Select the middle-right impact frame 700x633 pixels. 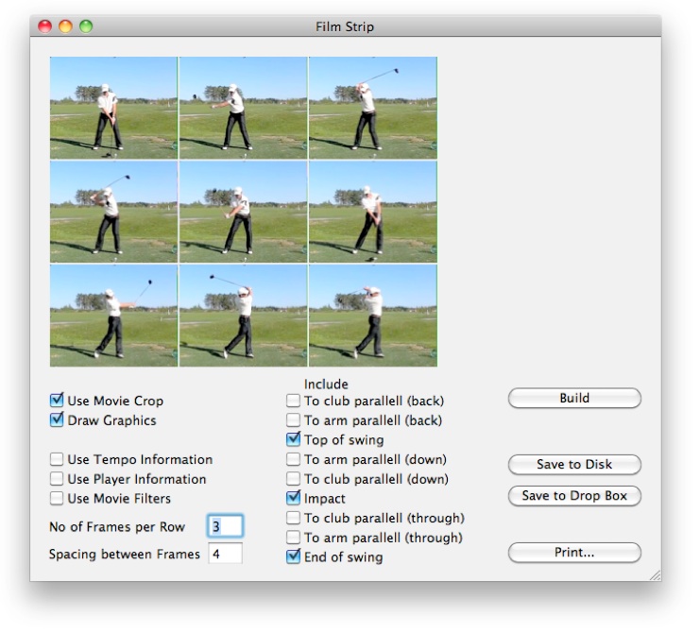(x=373, y=212)
